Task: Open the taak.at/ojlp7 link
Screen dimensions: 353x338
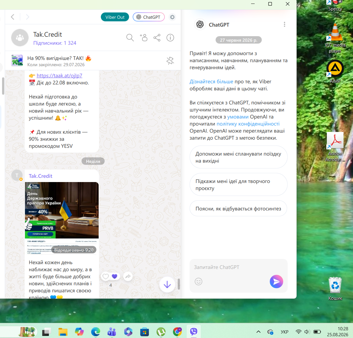Action: (x=59, y=76)
